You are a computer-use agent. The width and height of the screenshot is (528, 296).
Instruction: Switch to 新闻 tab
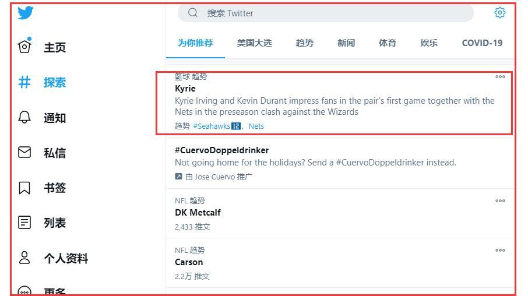pyautogui.click(x=346, y=43)
